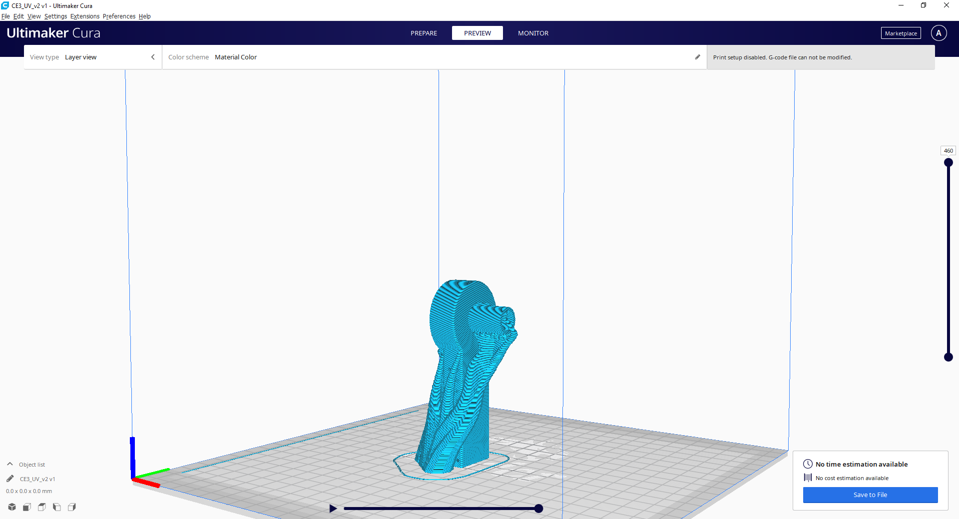Click the upper layer slider handle

tap(949, 162)
